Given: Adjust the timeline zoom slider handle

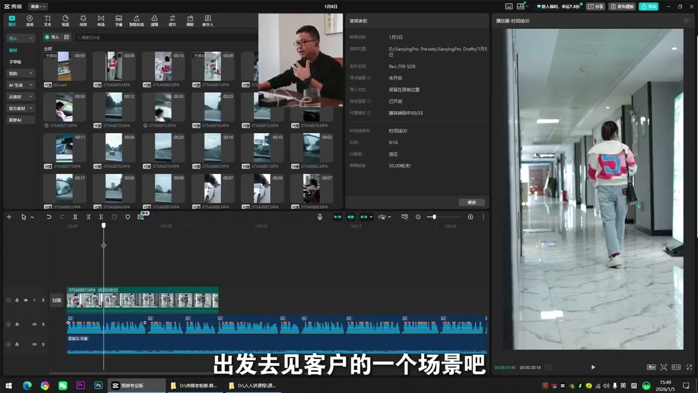Looking at the screenshot, I should [434, 217].
